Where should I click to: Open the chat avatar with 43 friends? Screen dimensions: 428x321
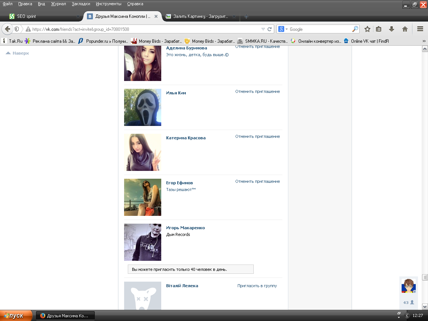pos(408,285)
